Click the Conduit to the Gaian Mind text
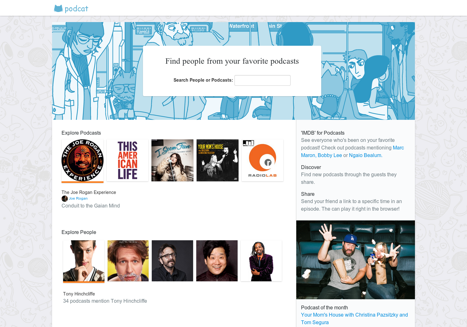This screenshot has width=467, height=327. 91,206
